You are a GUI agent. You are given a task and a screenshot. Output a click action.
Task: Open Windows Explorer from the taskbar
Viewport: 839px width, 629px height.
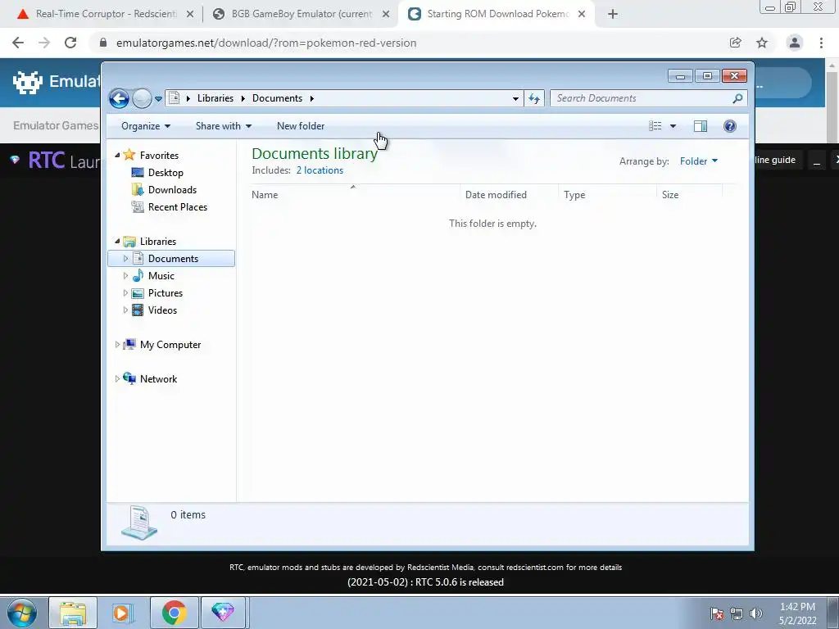click(73, 613)
